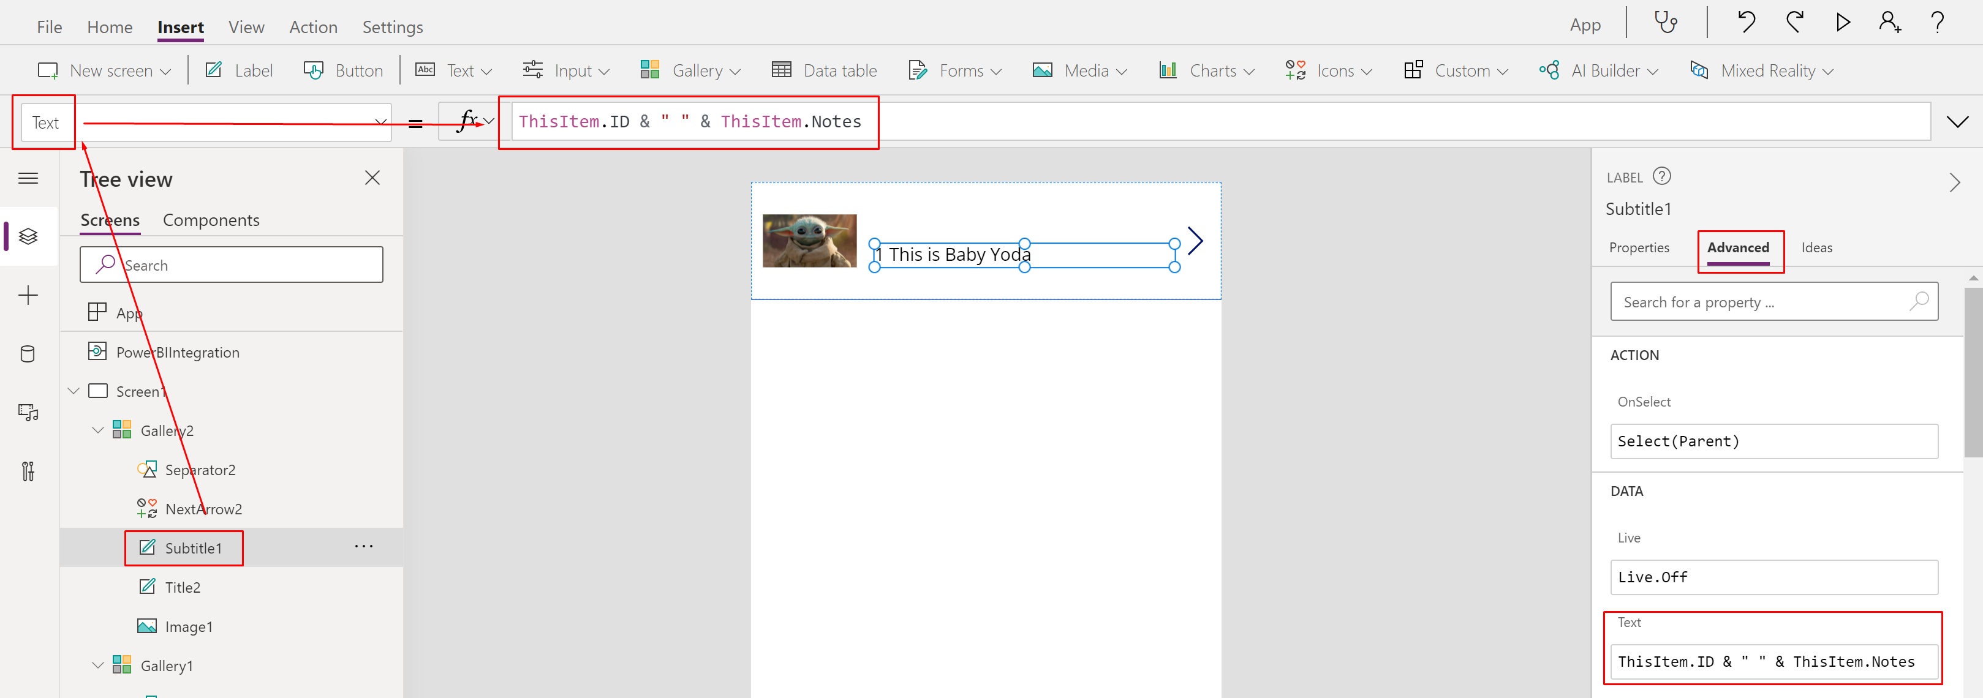The width and height of the screenshot is (1983, 698).
Task: Open Advanced tools from the sidebar
Action: click(28, 471)
